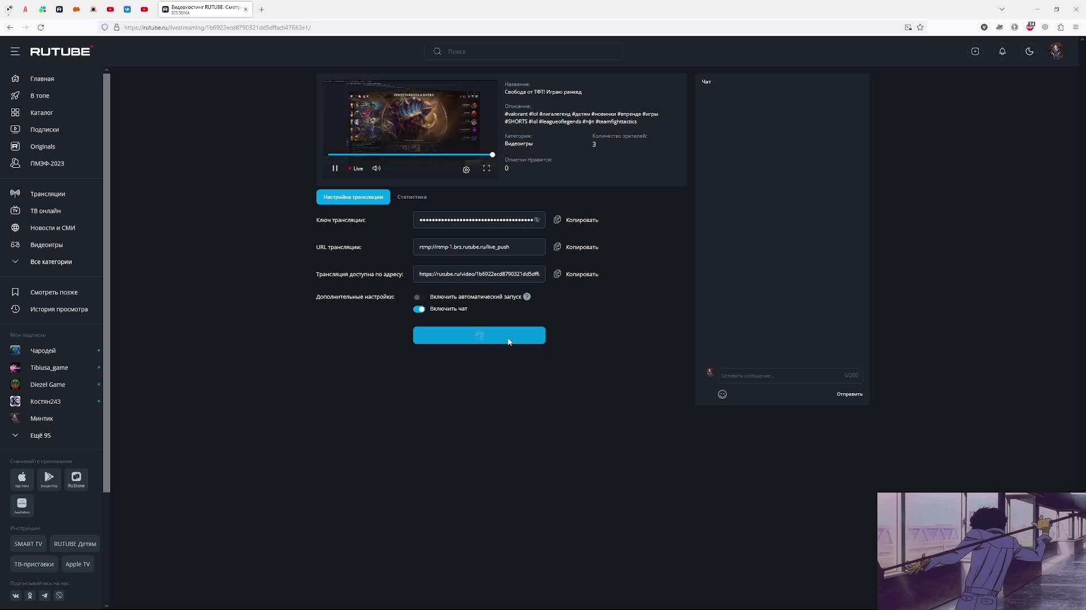Screen dimensions: 1086x610
Task: Pause the live stream preview
Action: tap(335, 168)
